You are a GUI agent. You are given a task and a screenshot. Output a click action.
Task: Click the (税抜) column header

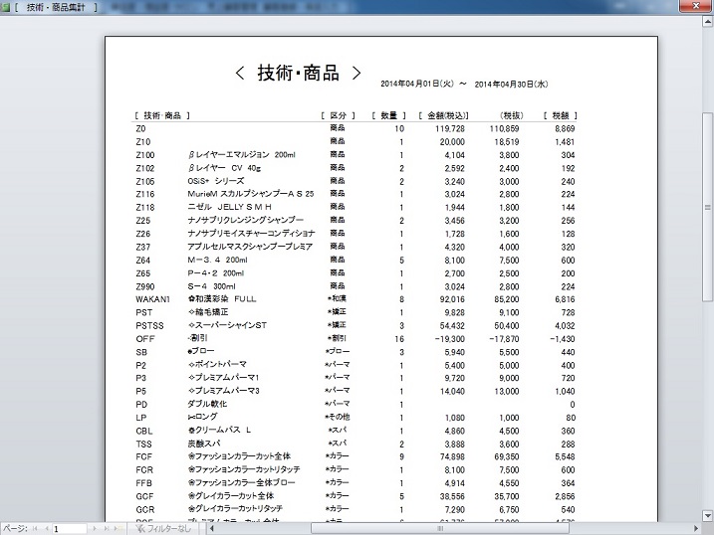click(x=512, y=116)
